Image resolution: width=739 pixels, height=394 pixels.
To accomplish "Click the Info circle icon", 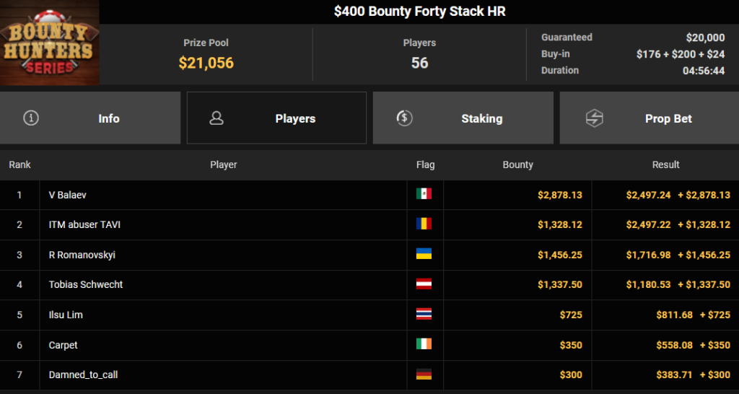I will pos(31,118).
